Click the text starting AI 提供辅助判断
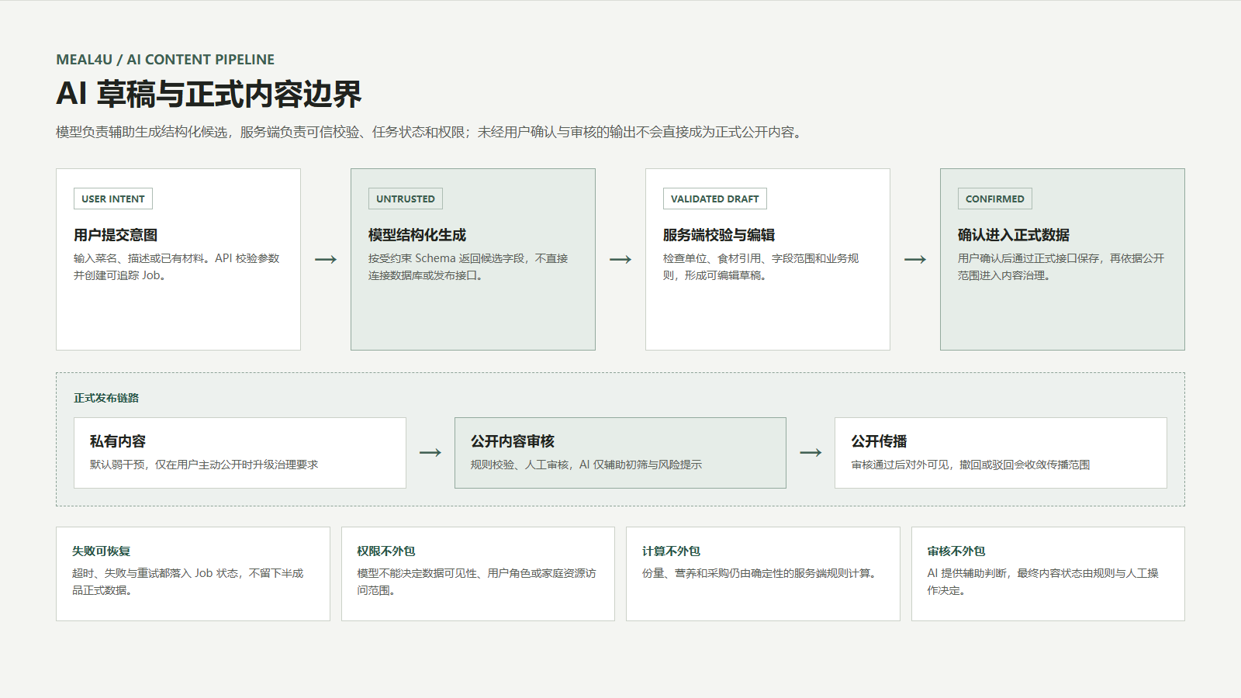This screenshot has height=698, width=1241. click(1043, 582)
